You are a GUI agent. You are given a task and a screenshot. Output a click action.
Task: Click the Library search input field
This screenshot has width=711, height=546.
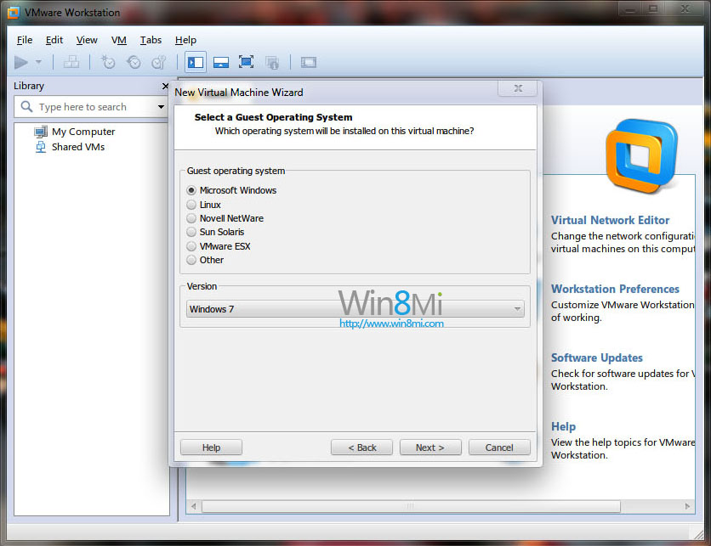coord(91,107)
